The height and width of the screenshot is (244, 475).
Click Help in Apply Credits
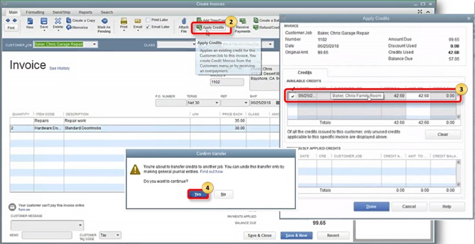tap(446, 207)
